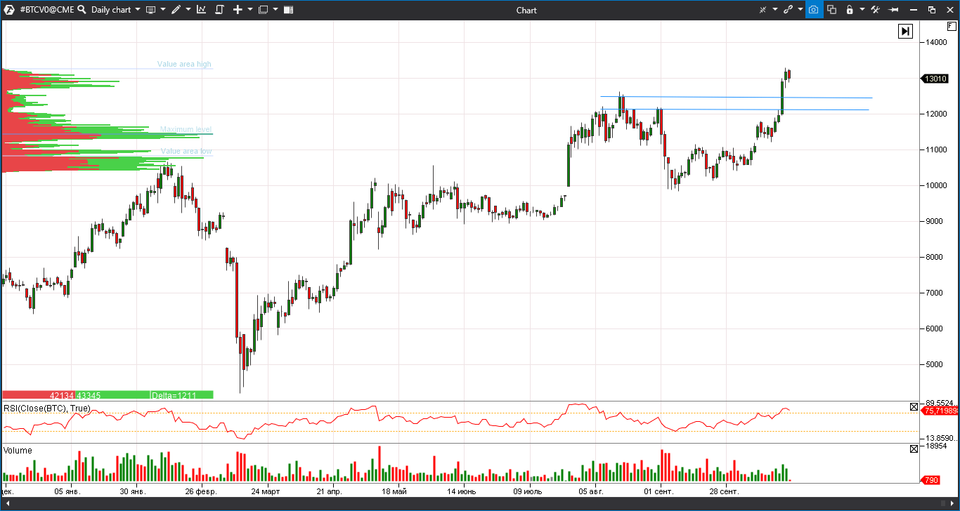Open settings with the hammer-wrench icon
This screenshot has width=960, height=511.
(x=875, y=10)
